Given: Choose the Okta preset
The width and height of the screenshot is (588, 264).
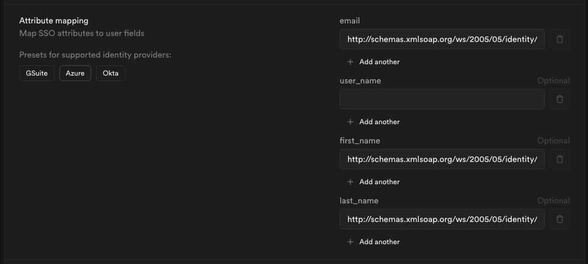Looking at the screenshot, I should [110, 73].
